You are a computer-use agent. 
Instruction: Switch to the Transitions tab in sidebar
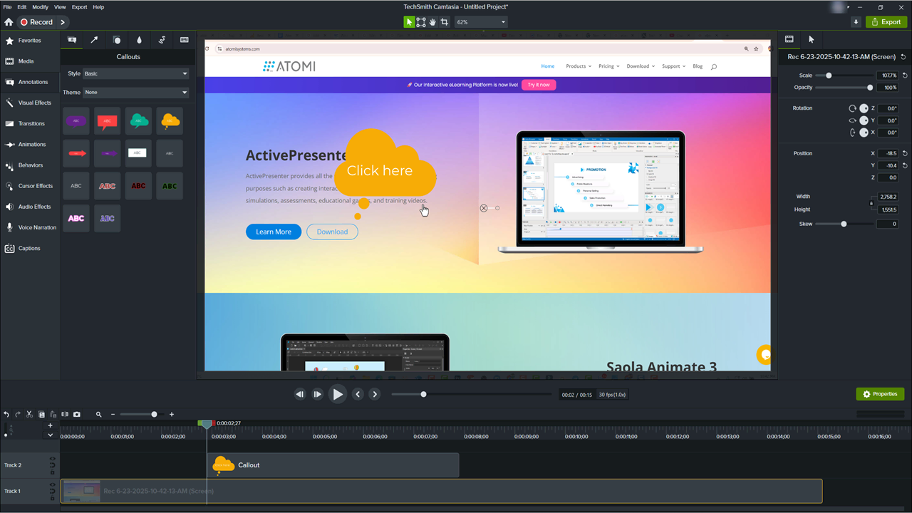[x=31, y=123]
